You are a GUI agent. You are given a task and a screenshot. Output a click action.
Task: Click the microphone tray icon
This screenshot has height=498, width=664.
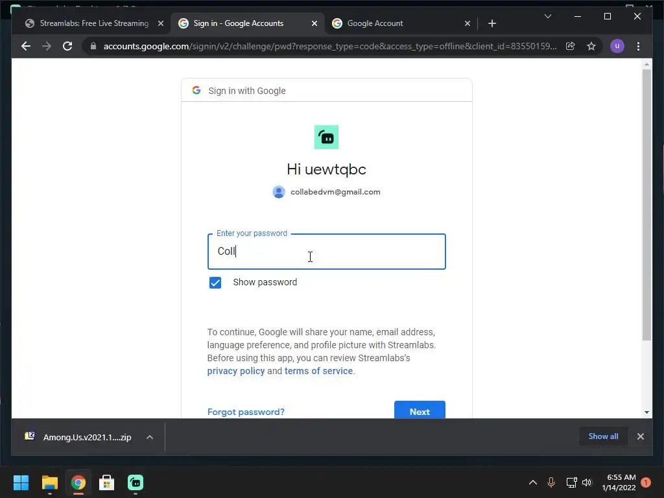coord(551,482)
